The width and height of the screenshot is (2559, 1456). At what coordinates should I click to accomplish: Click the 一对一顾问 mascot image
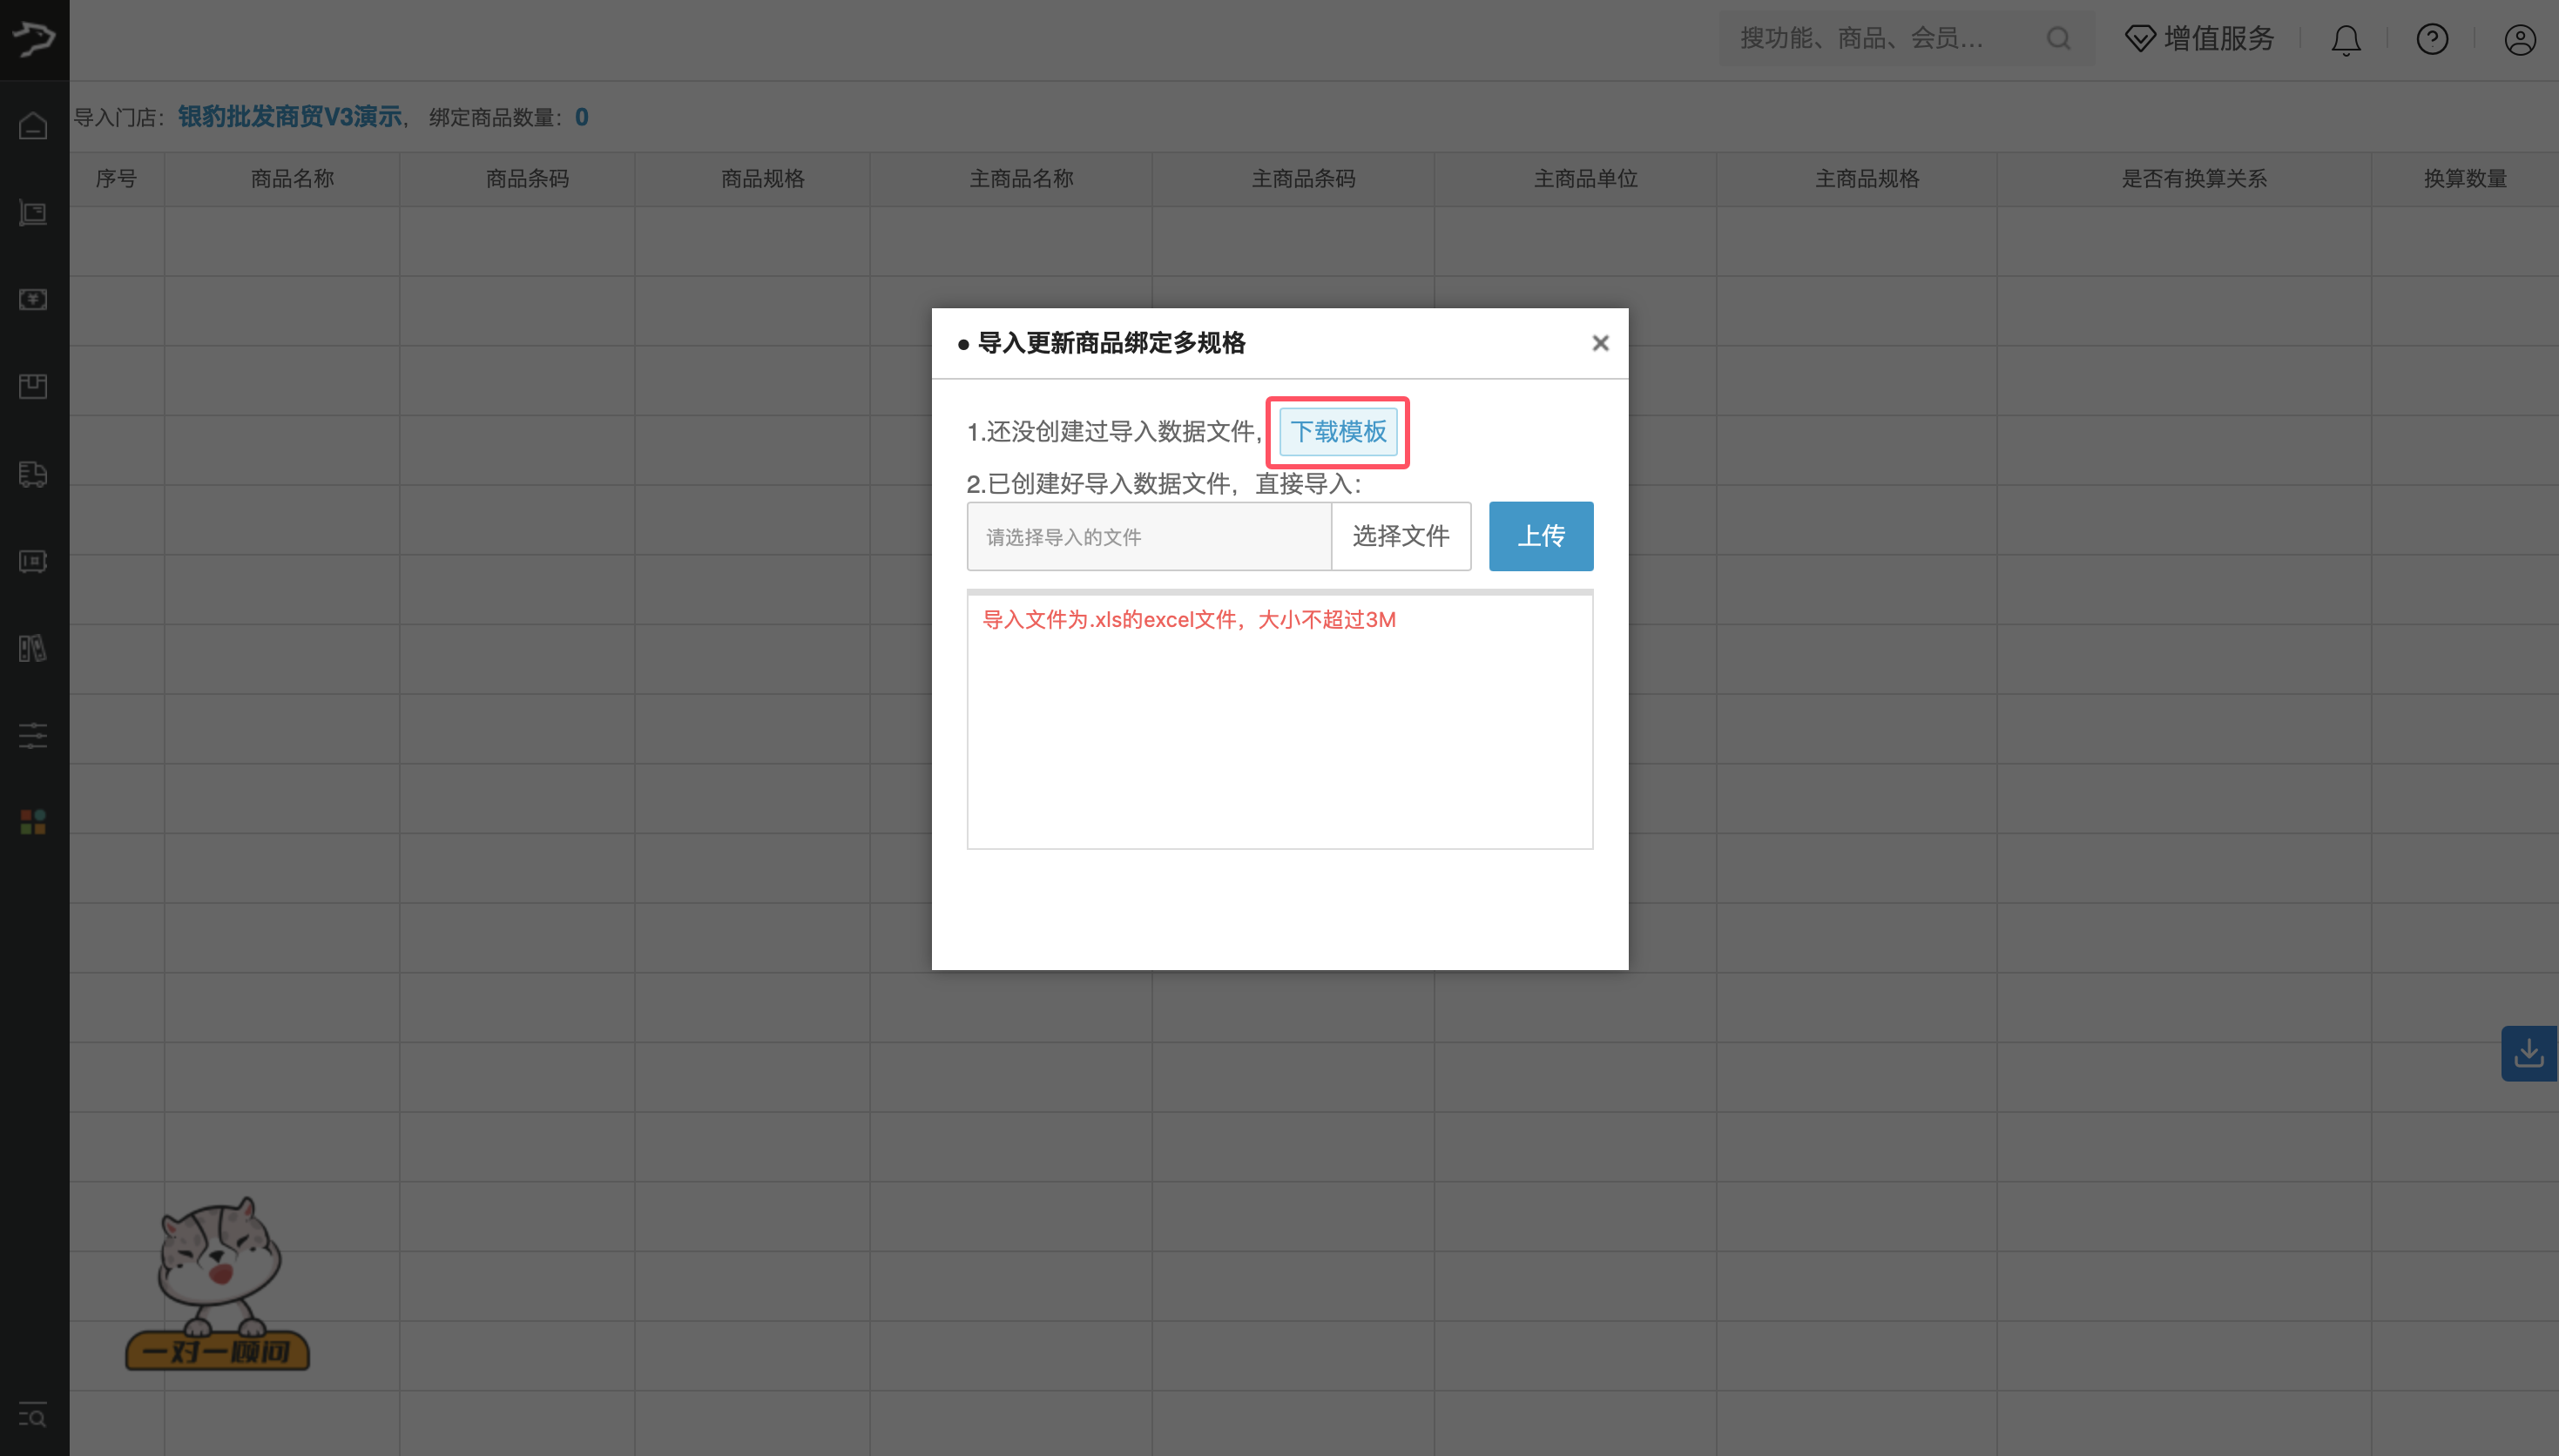pyautogui.click(x=218, y=1285)
